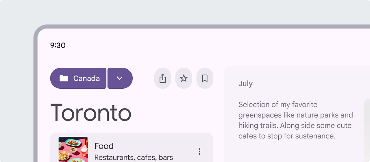Star the Toronto list as favorite

(x=184, y=78)
